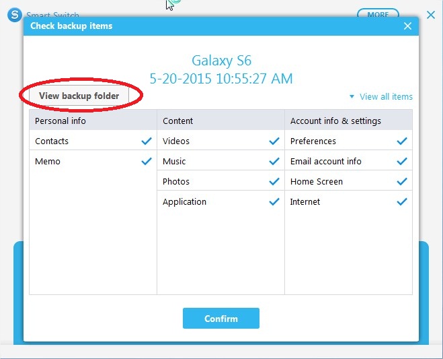The width and height of the screenshot is (443, 359).
Task: Select the Photos row label
Action: pos(176,181)
